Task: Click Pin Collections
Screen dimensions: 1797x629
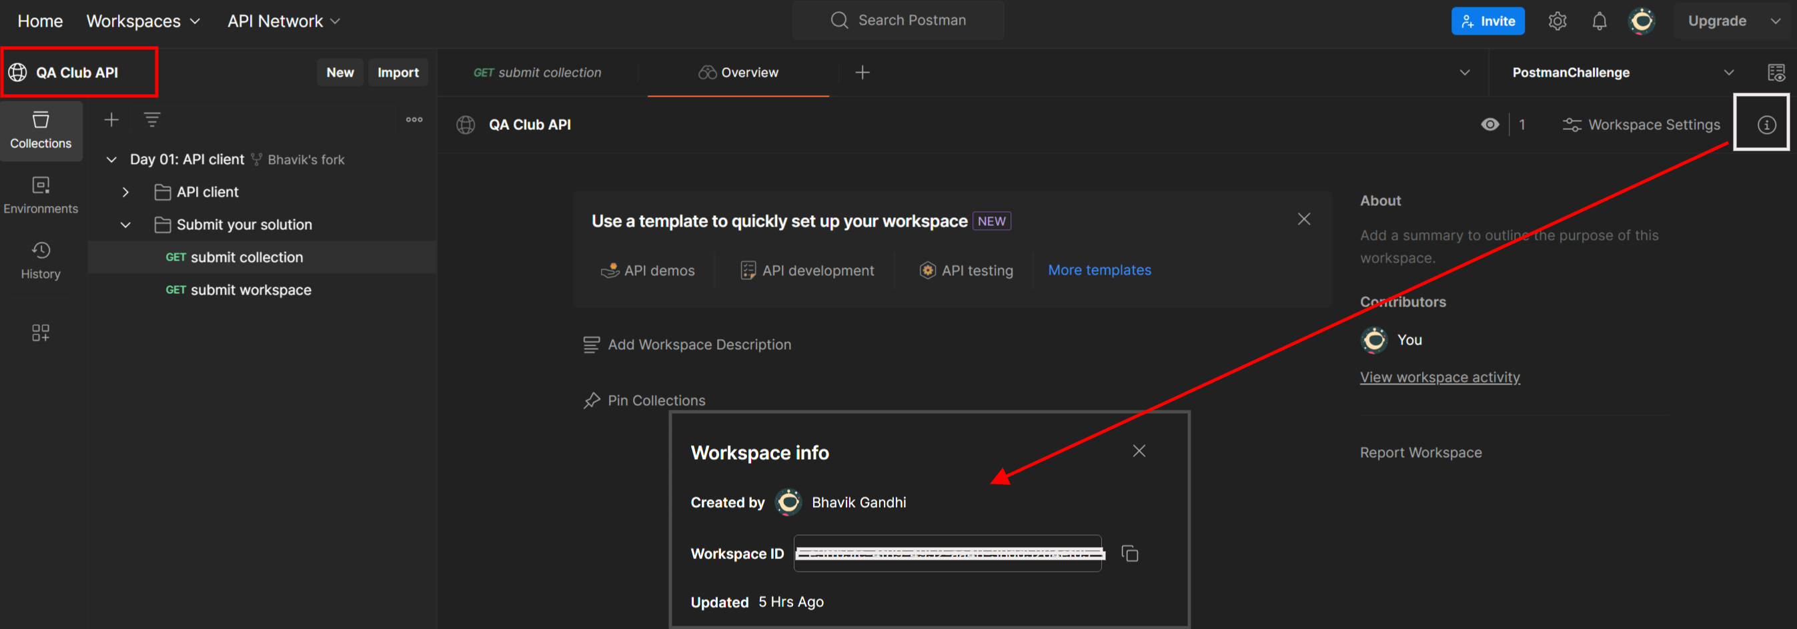Action: [x=644, y=400]
